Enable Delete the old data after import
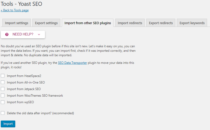This screenshot has width=210, height=130. click(3, 113)
